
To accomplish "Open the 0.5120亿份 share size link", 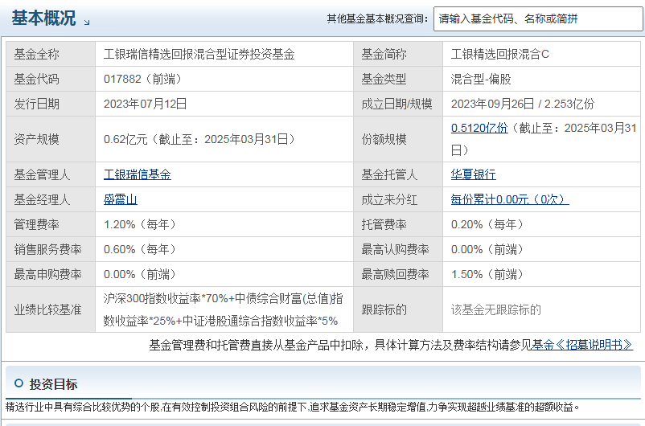I will coord(479,128).
